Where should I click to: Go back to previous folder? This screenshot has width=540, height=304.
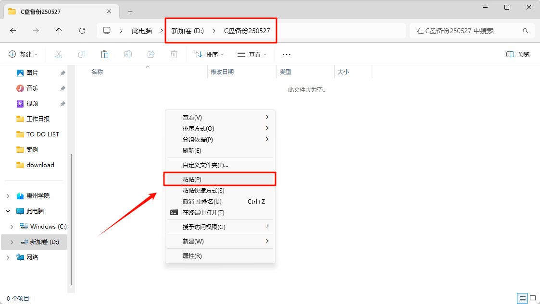(x=13, y=31)
